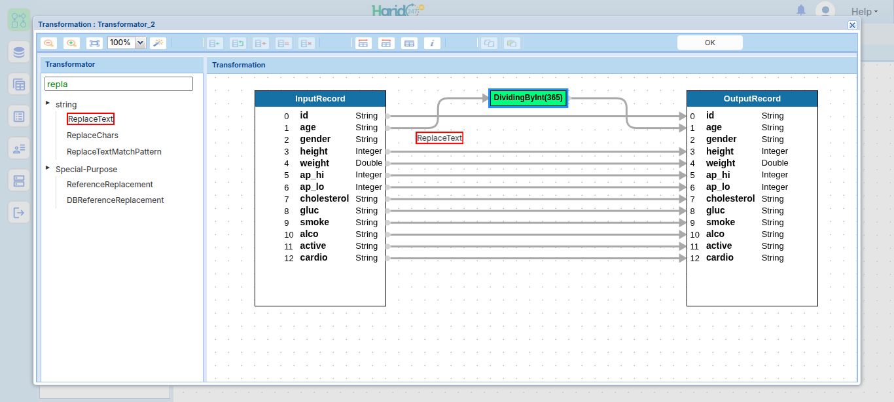
Task: Click the paste toolbar icon
Action: (x=512, y=43)
